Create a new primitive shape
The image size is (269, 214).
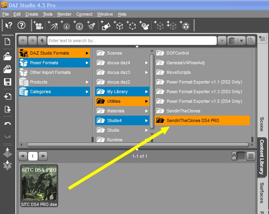click(106, 26)
